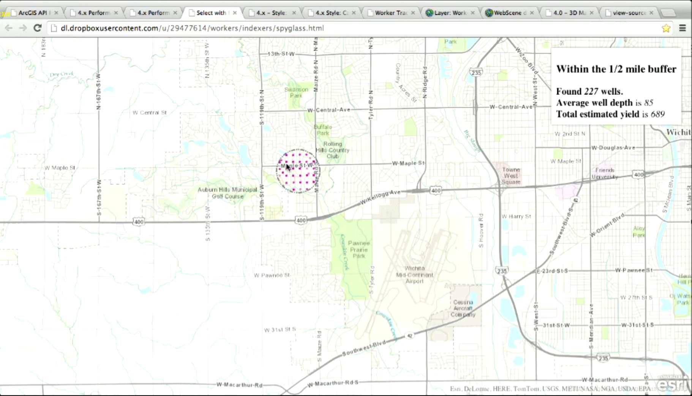Click the Buffalo Park label
Viewport: 692px width, 396px height.
tap(323, 130)
